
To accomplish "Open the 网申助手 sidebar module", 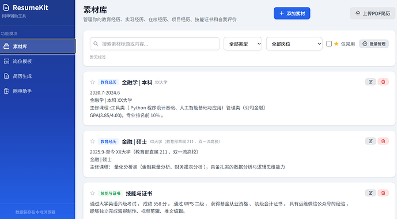I will coord(37,91).
